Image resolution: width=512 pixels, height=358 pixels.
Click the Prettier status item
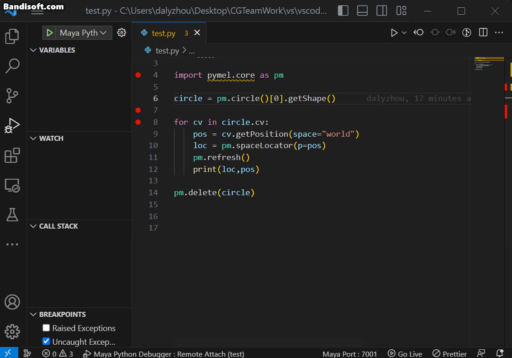[449, 354]
